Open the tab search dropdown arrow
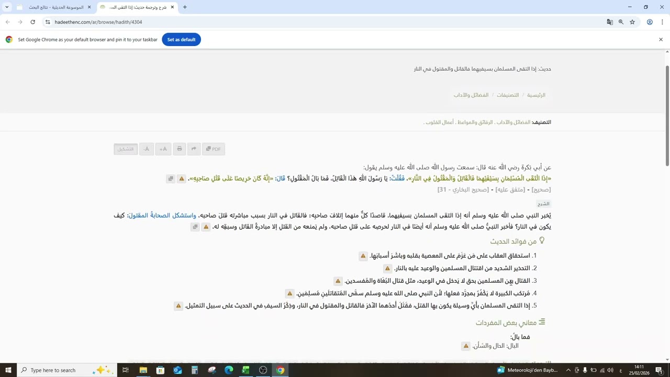The height and width of the screenshot is (377, 670). [x=7, y=7]
